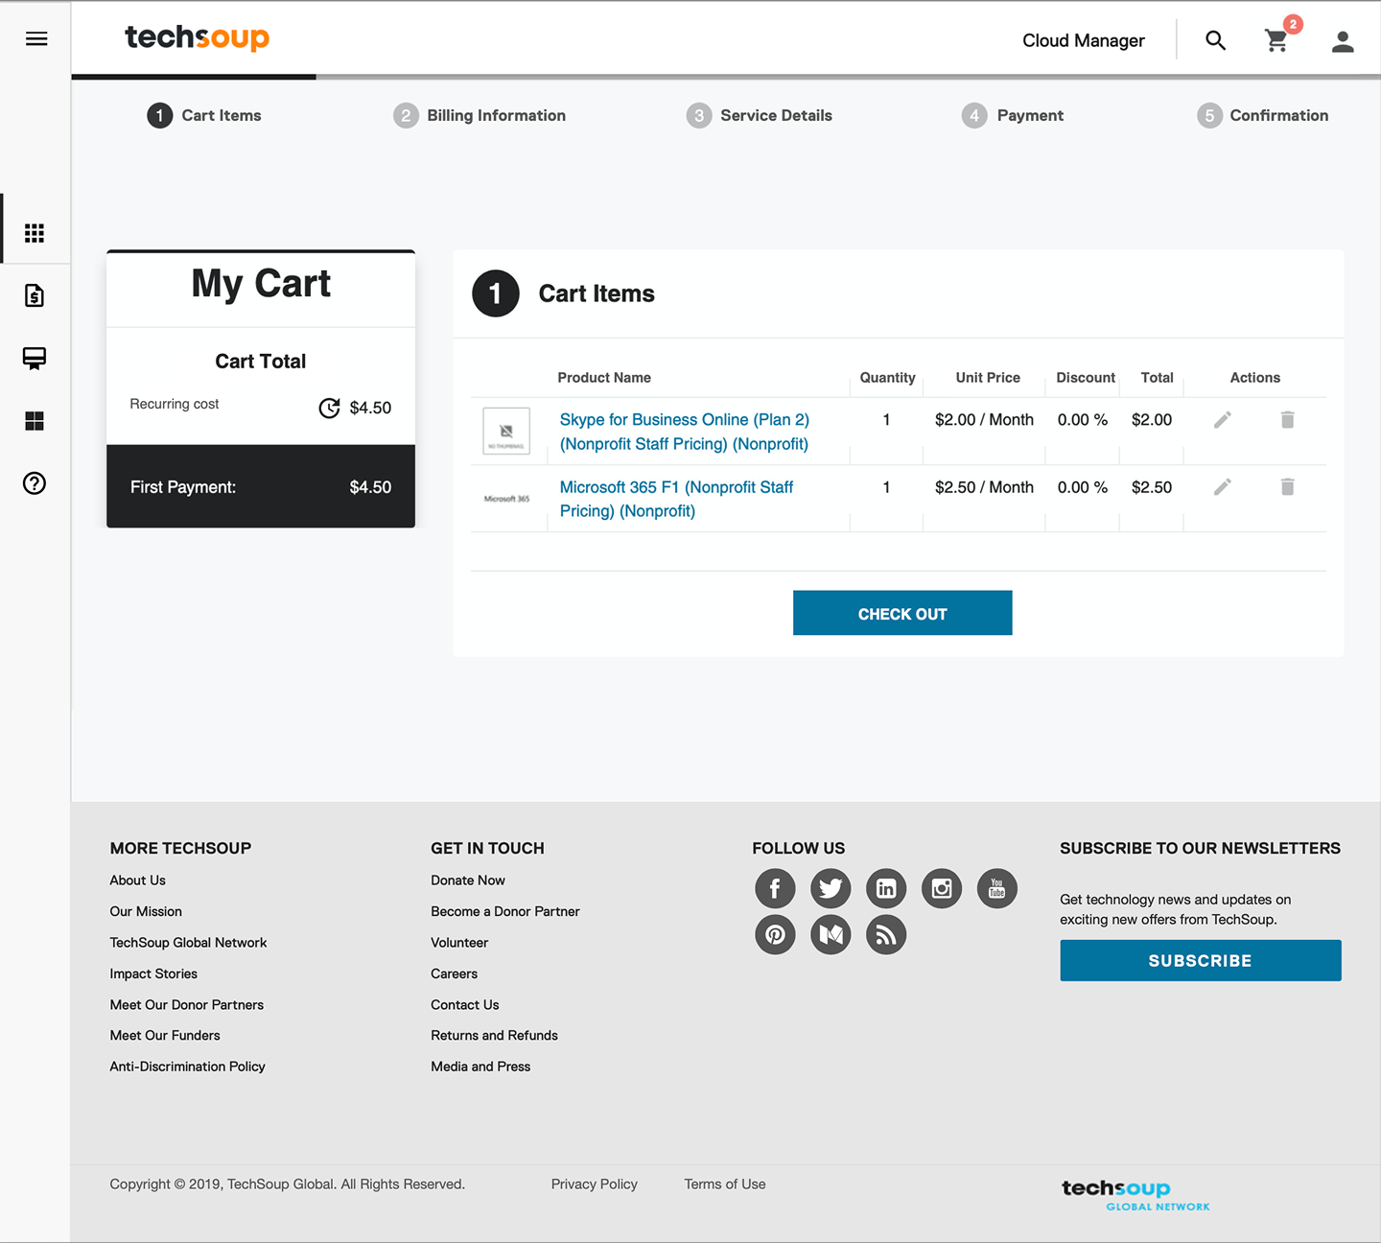Click the SUBSCRIBE newsletter button
1381x1243 pixels.
(x=1201, y=960)
